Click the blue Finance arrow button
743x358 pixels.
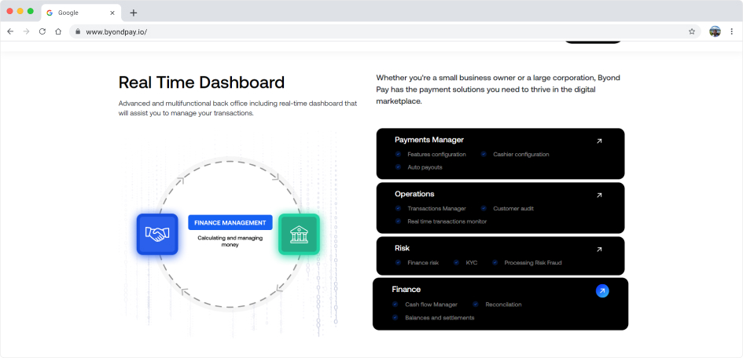click(x=602, y=290)
